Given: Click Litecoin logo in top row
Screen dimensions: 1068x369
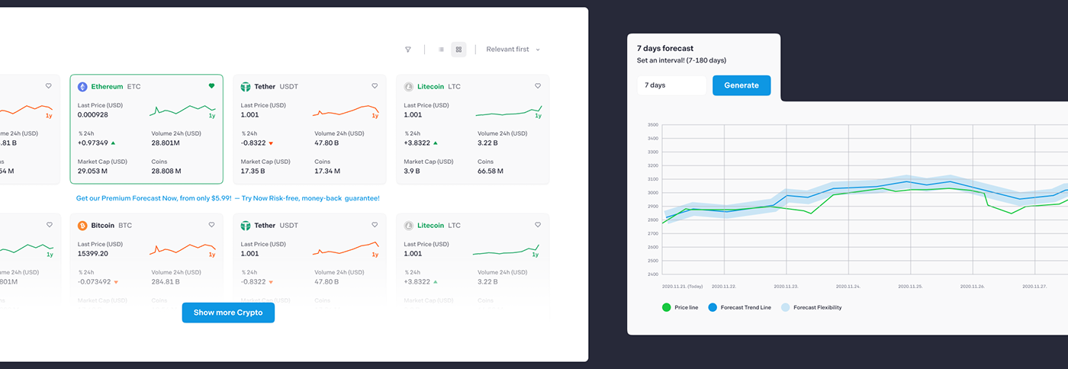Looking at the screenshot, I should (x=409, y=87).
